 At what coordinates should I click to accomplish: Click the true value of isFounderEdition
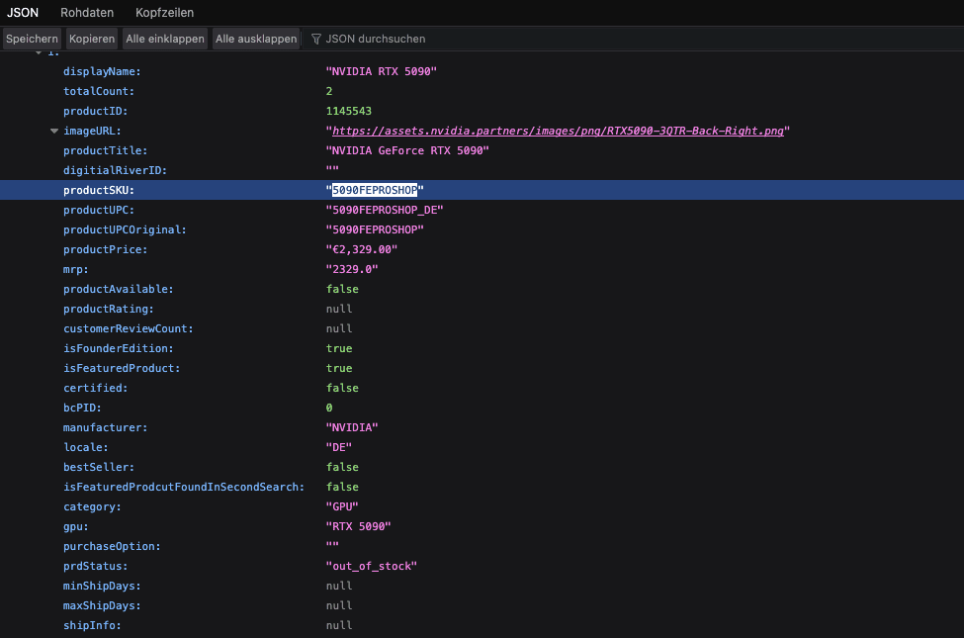339,348
